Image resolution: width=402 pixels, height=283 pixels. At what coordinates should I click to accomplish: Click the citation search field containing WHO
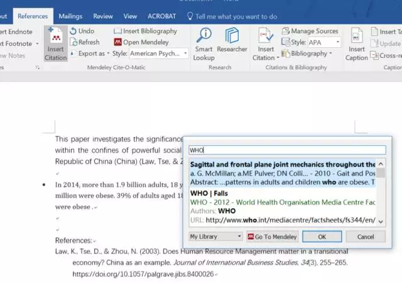pyautogui.click(x=288, y=150)
